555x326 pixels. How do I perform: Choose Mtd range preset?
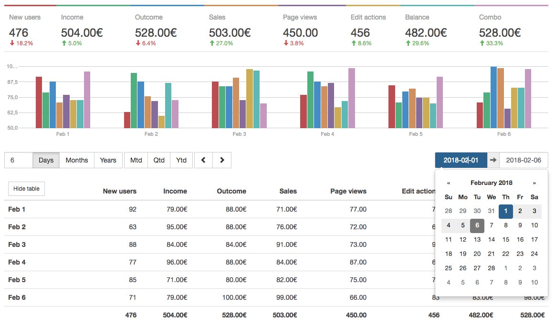click(x=136, y=160)
